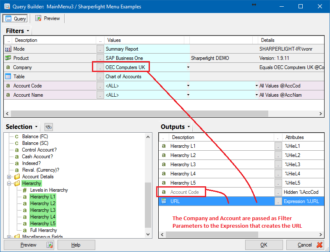Open the Filters dropdown menu
This screenshot has height=252, width=330.
point(28,31)
